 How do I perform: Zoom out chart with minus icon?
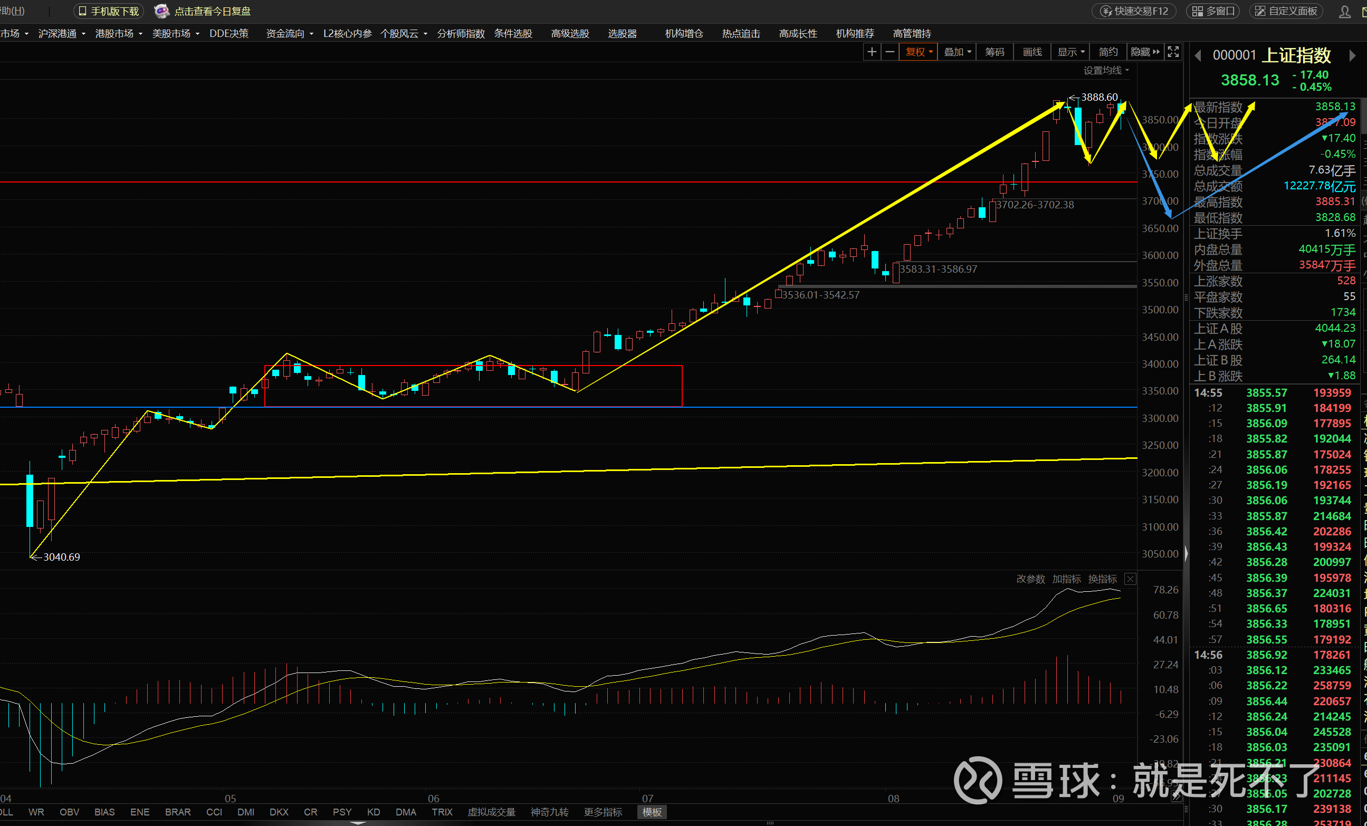[x=890, y=52]
